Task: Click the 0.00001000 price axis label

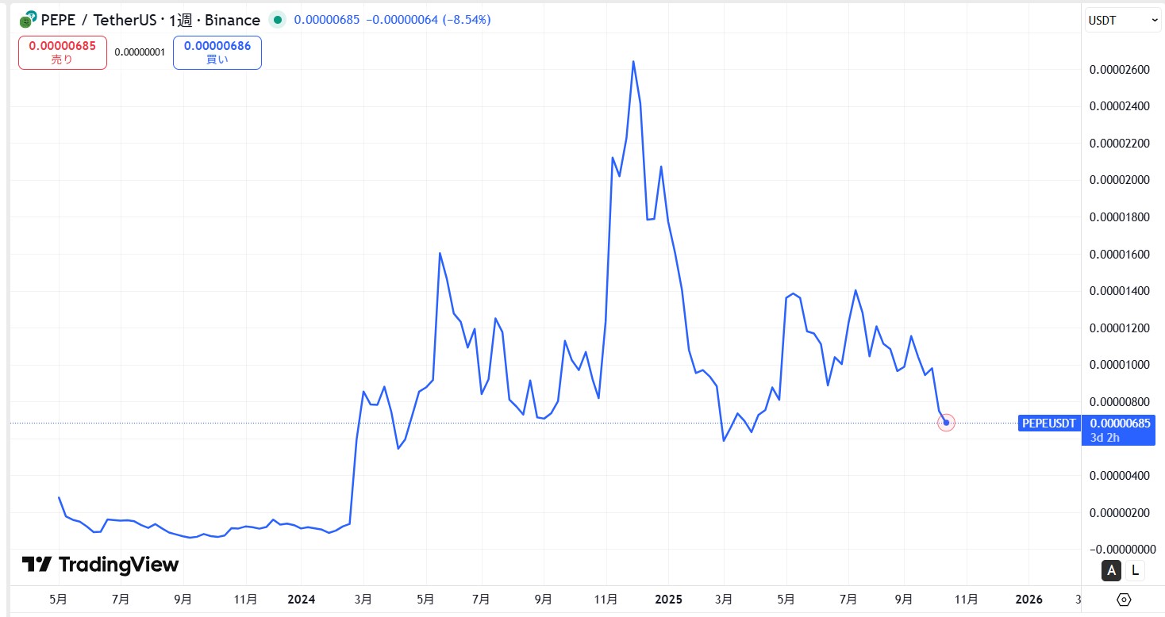Action: 1119,365
